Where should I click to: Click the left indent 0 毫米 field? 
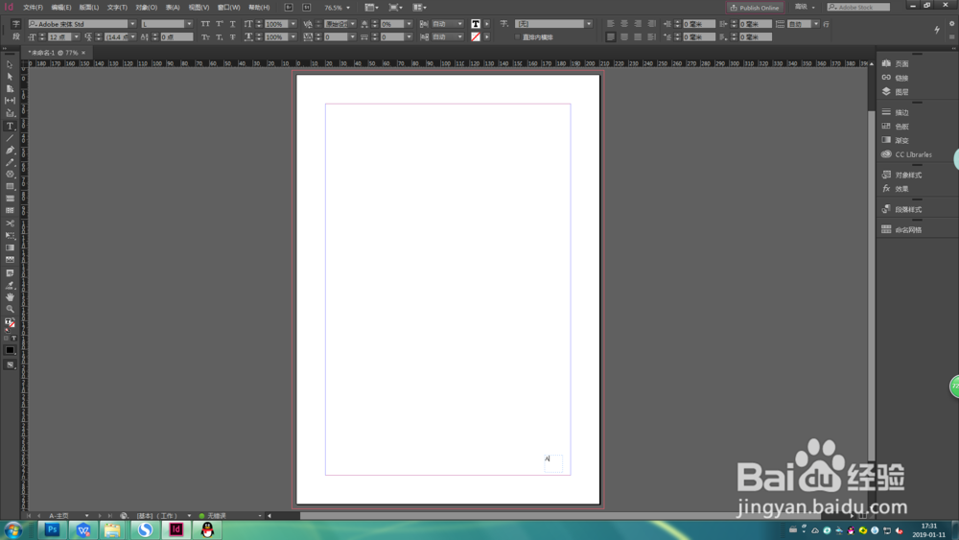click(698, 24)
